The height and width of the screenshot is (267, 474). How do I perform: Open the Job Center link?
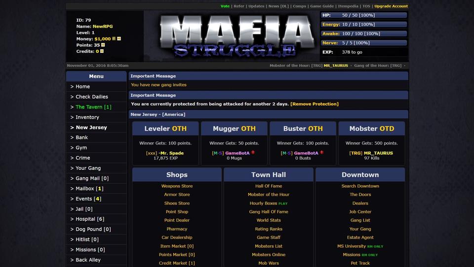(360, 212)
